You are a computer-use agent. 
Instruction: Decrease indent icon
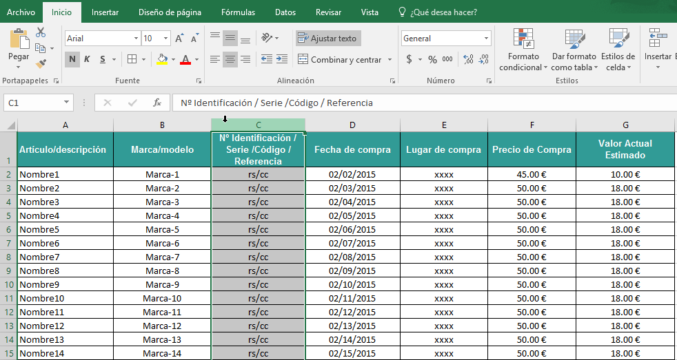coord(267,59)
